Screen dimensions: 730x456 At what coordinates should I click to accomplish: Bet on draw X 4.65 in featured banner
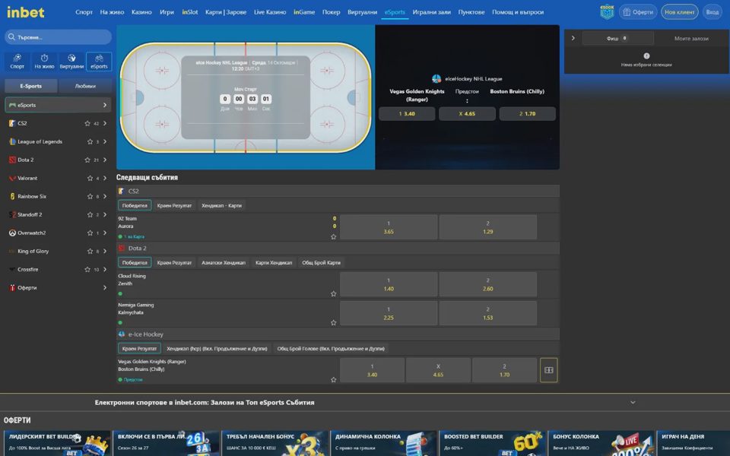pos(467,113)
